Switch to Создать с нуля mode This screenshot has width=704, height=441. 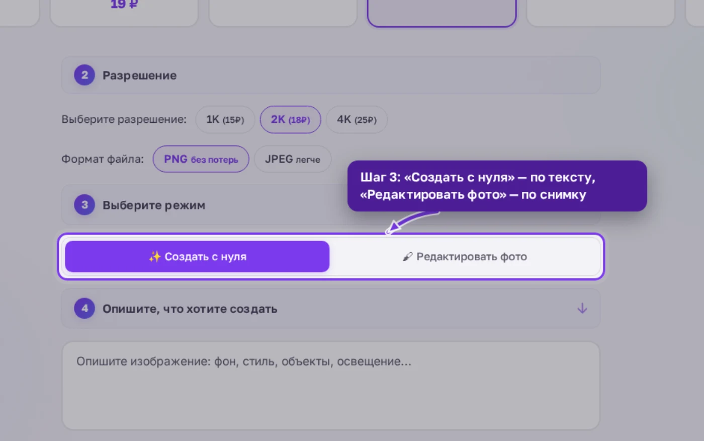coord(197,257)
